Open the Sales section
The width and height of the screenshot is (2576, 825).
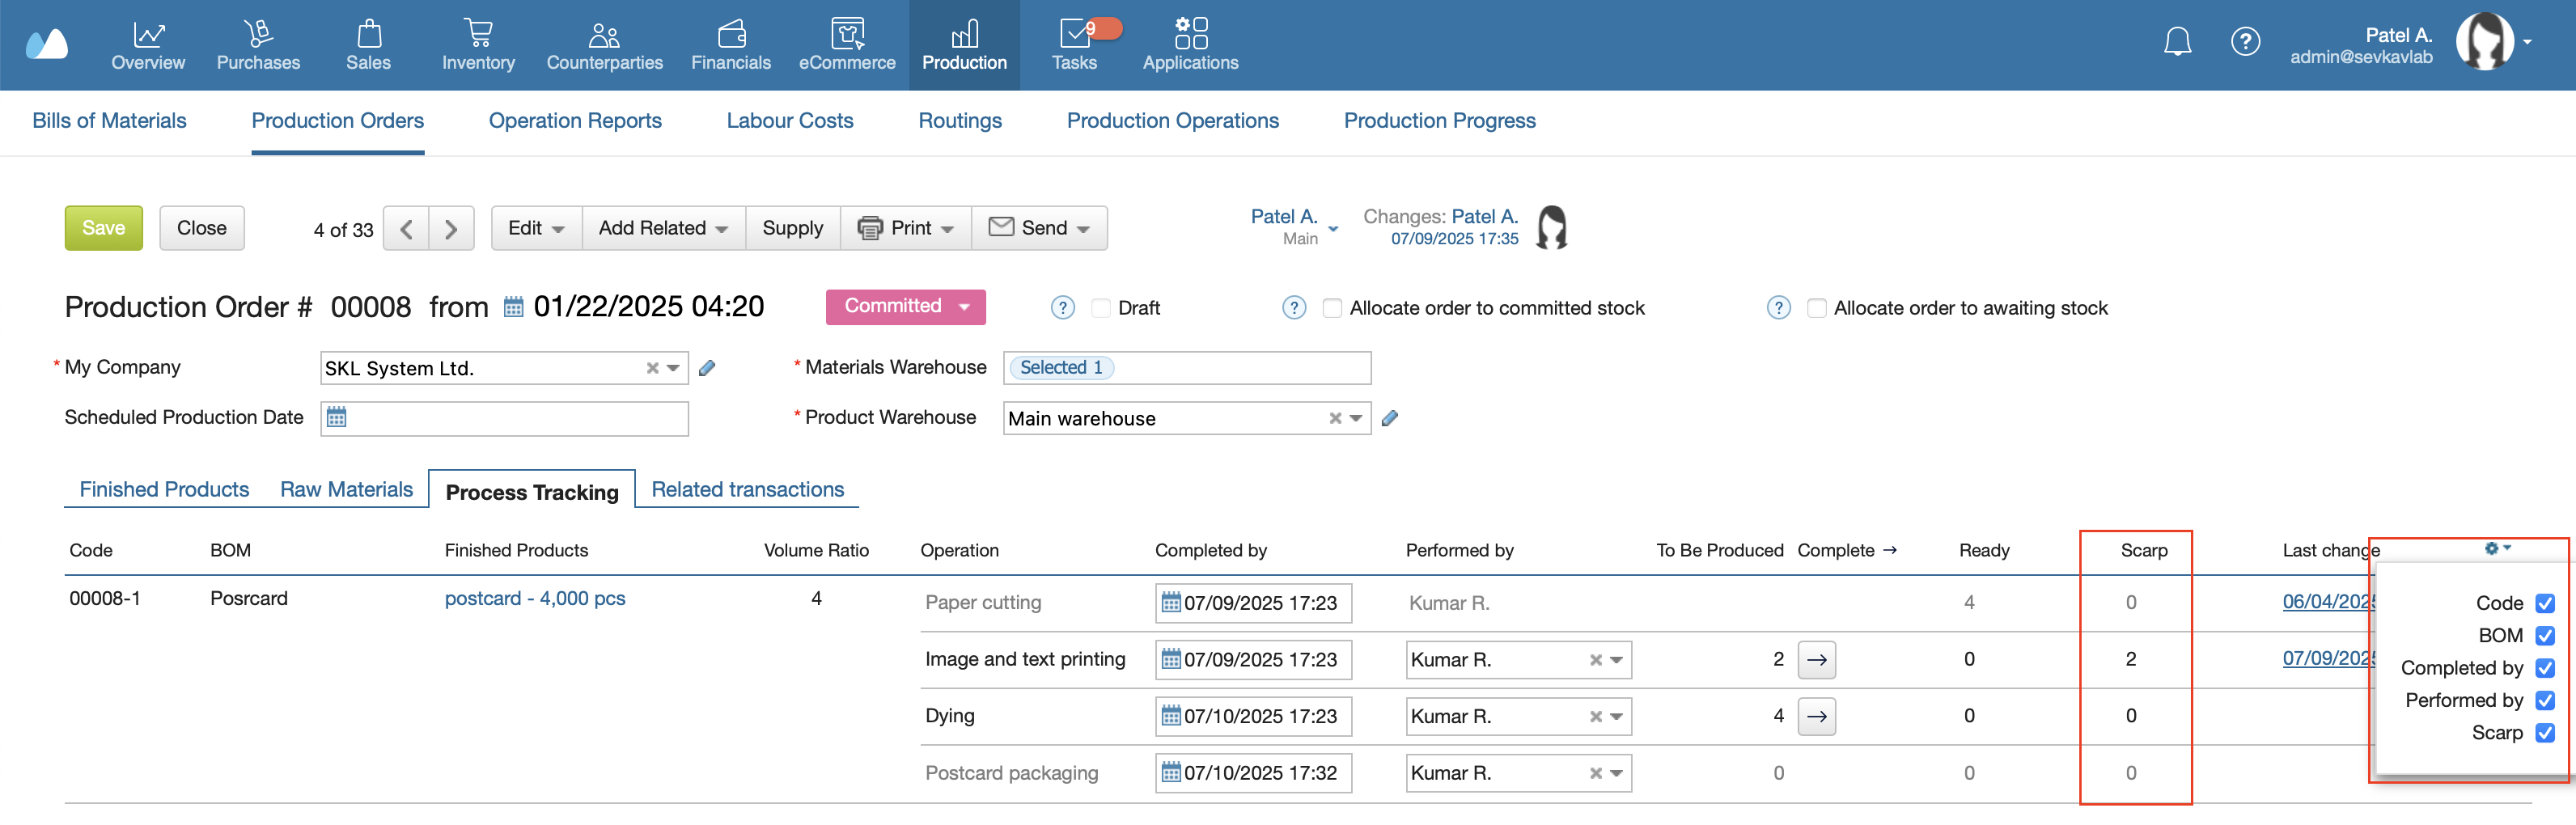tap(368, 45)
